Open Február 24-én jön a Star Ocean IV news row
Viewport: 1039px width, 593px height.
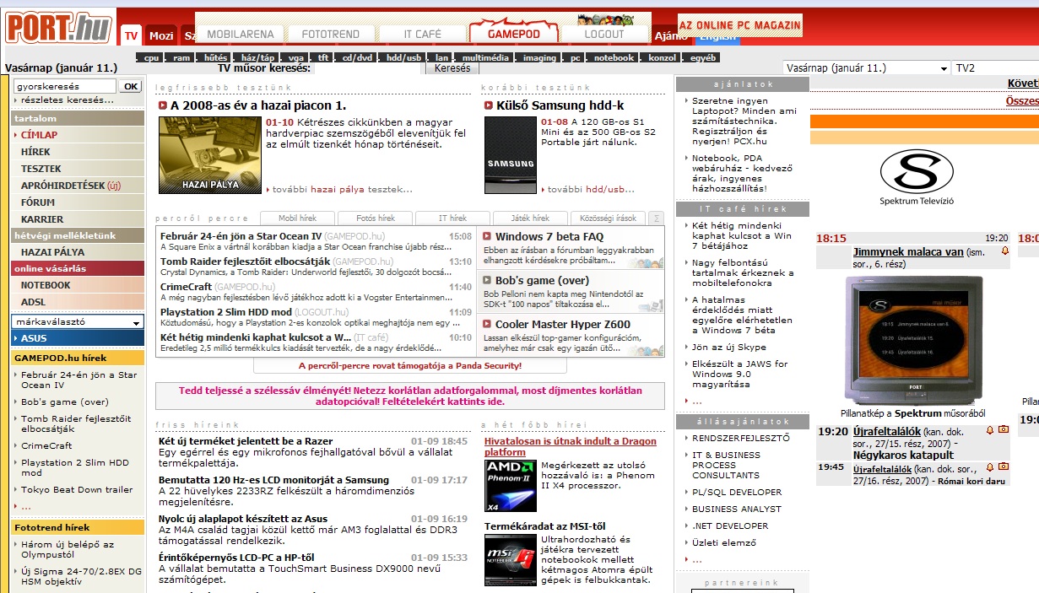click(x=316, y=241)
